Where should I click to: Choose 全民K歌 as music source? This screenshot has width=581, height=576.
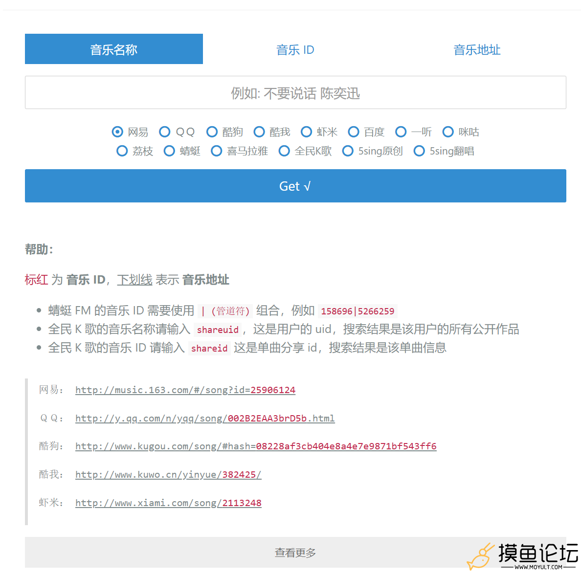point(284,151)
